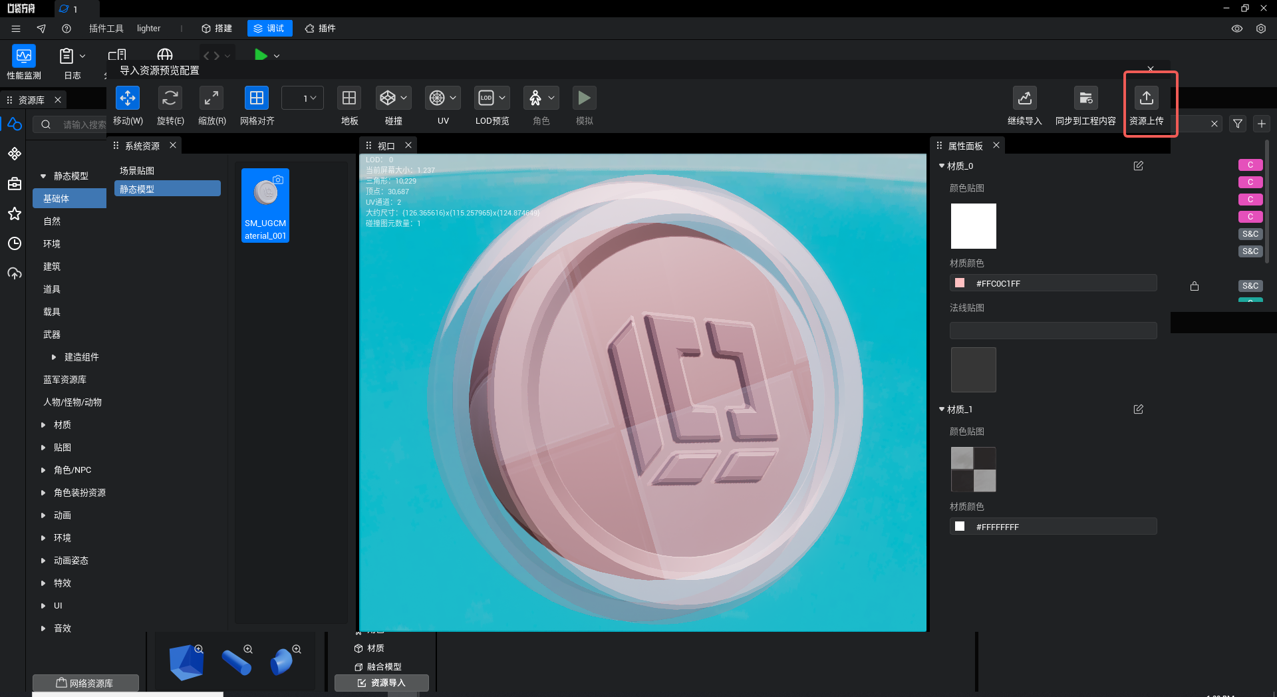
Task: Close the Properties panel tab
Action: coord(996,146)
